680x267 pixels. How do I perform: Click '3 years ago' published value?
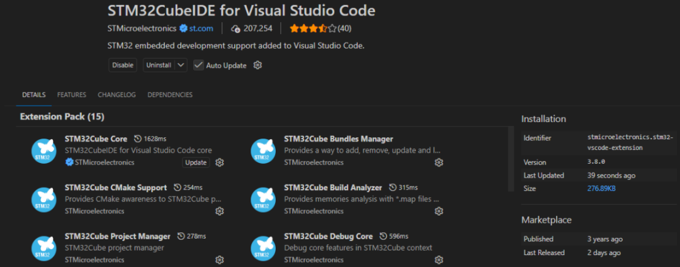pos(604,239)
